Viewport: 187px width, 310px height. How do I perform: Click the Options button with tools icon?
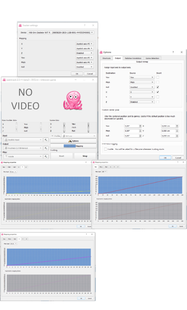[x=73, y=141]
